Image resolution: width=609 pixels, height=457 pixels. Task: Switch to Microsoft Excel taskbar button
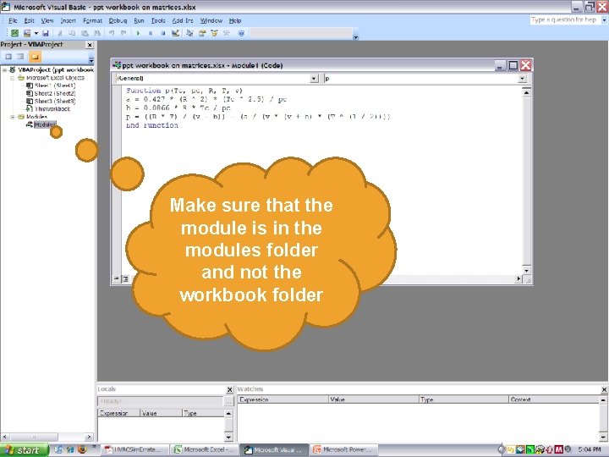point(203,449)
